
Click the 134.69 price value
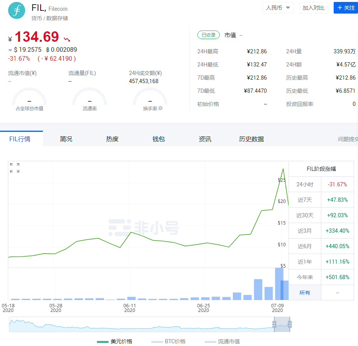click(x=37, y=37)
